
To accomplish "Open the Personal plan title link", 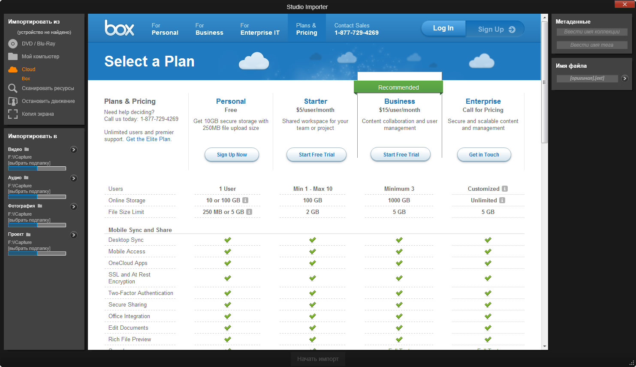I will pos(231,101).
